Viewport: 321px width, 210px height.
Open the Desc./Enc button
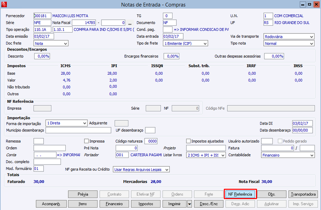(209, 204)
